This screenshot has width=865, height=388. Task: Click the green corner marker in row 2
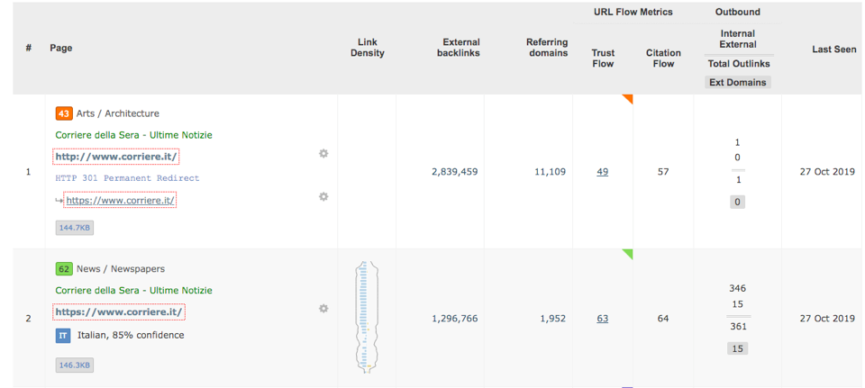[x=628, y=254]
